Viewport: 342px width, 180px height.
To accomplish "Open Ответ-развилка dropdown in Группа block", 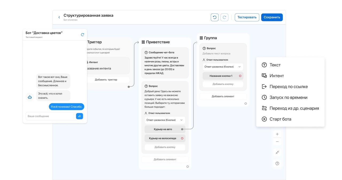I will [223, 67].
